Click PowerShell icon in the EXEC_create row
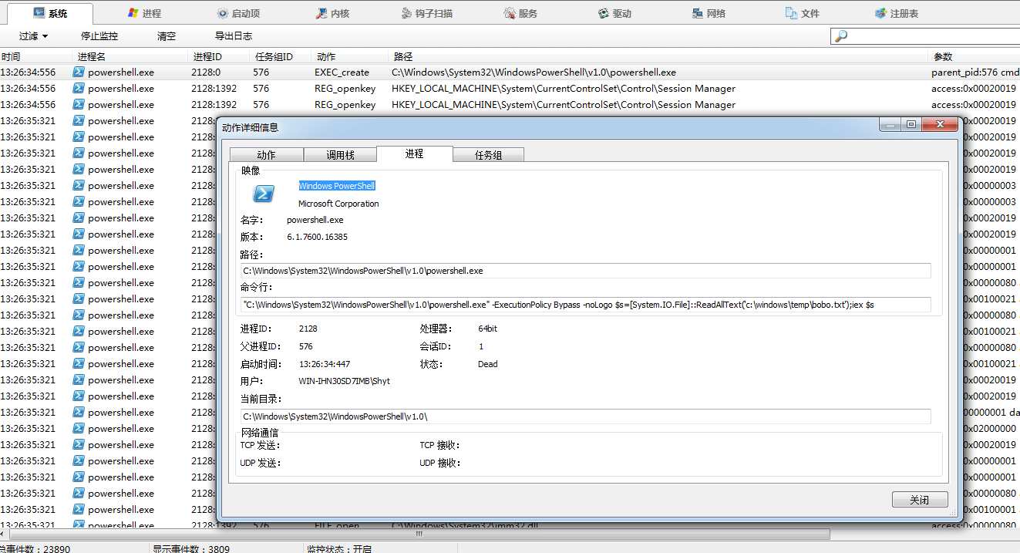 (79, 72)
